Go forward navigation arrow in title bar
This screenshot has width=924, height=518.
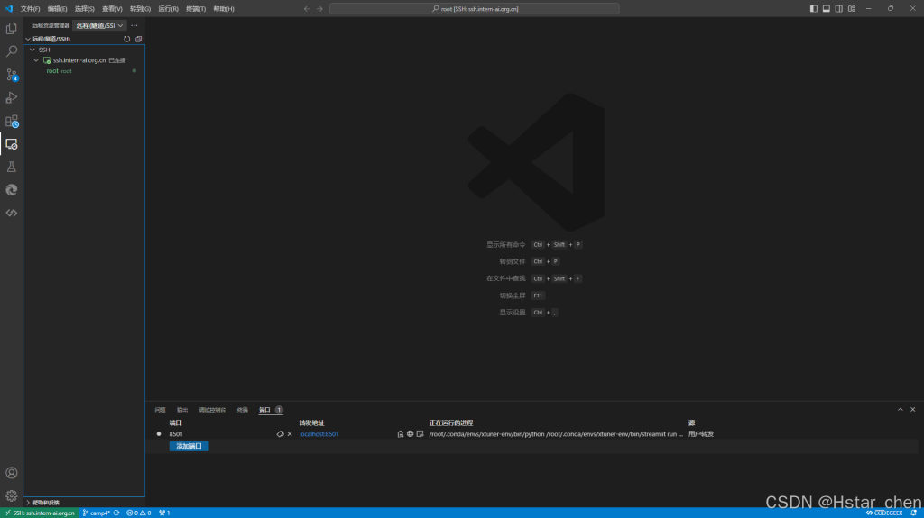coord(319,9)
